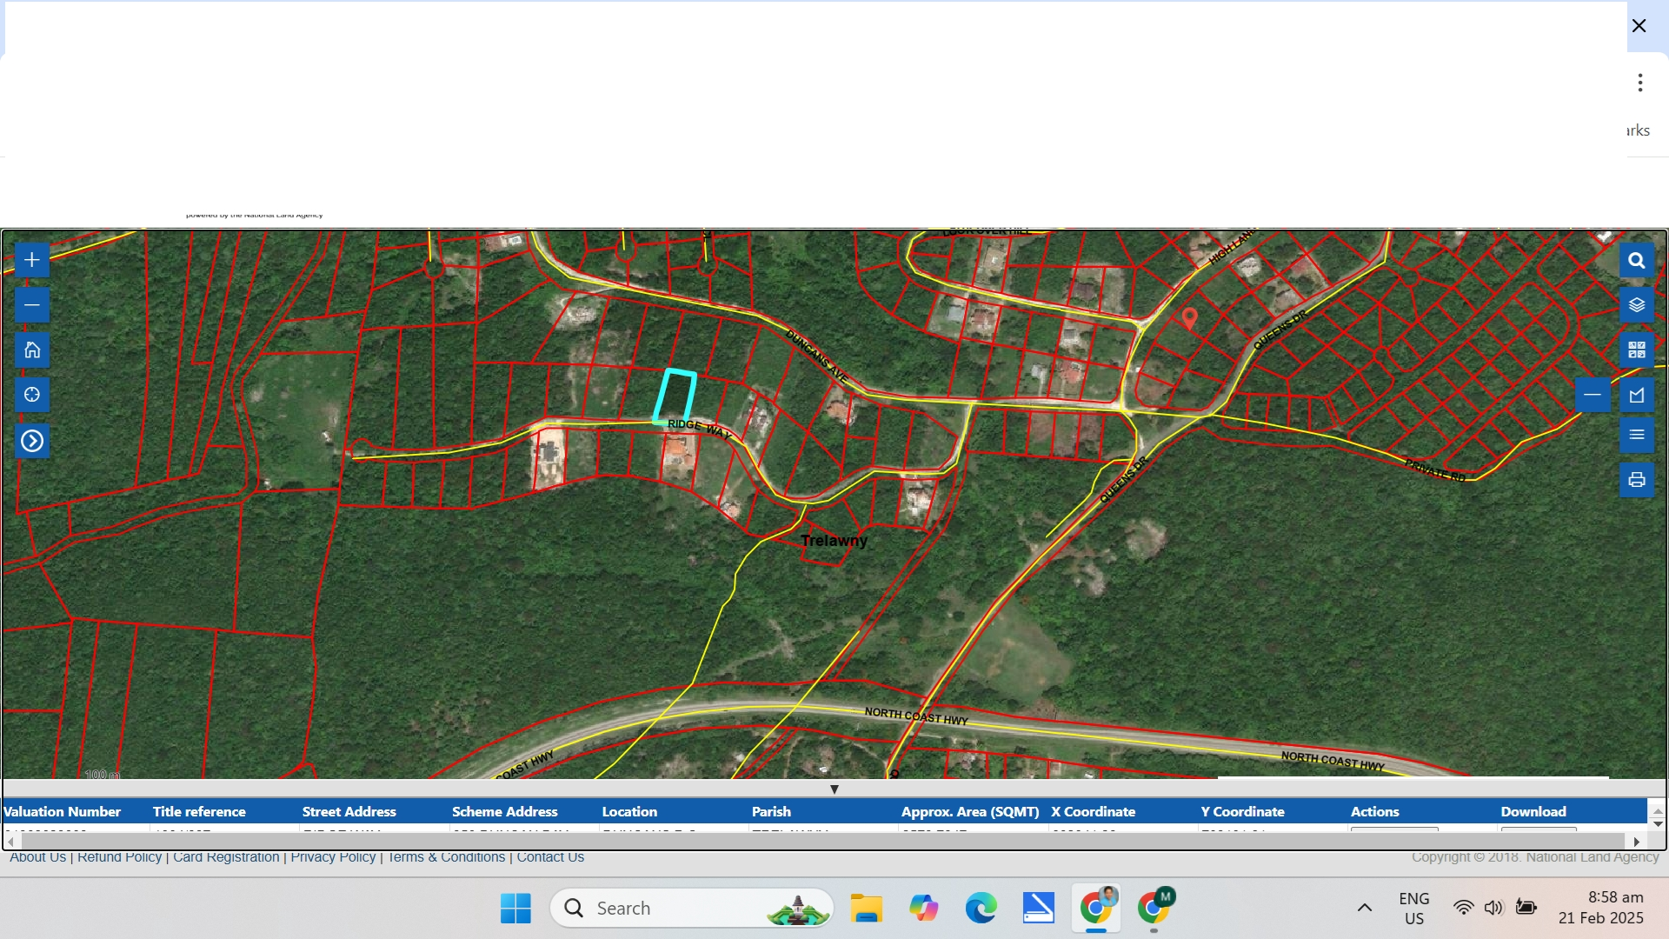Image resolution: width=1669 pixels, height=939 pixels.
Task: Print the current map view
Action: coord(1637,480)
